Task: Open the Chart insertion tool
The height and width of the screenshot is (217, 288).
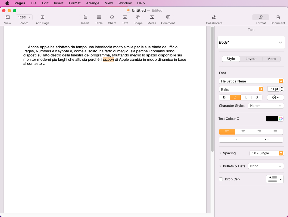Action: click(x=112, y=17)
